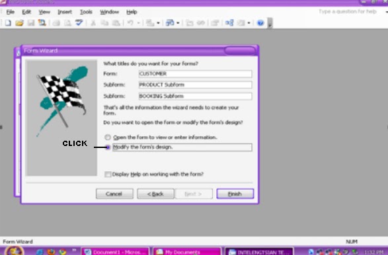Click the File Search toolbar icon

pos(42,23)
